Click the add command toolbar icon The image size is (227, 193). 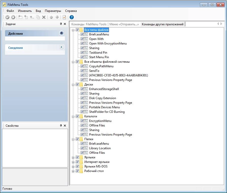pos(20,17)
